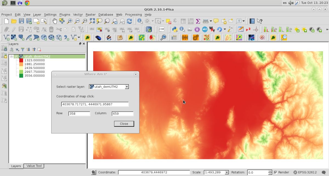Screen dimensions: 329x176
Task: Click the Zoom Out magnifier tool
Action: (77, 21)
